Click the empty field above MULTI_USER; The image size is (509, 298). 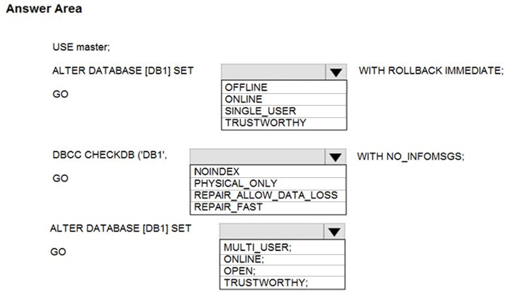pyautogui.click(x=271, y=231)
